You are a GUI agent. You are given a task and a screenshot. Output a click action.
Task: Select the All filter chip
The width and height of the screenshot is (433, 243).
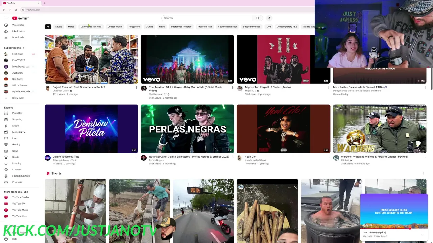[48, 27]
